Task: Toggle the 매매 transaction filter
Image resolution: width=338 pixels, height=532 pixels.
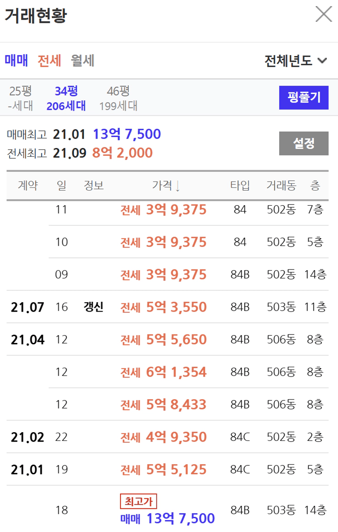Action: pos(16,61)
